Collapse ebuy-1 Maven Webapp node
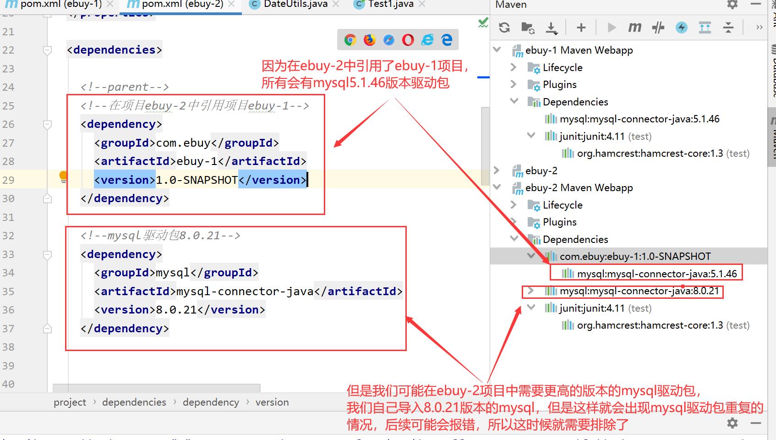This screenshot has height=440, width=776. point(497,49)
